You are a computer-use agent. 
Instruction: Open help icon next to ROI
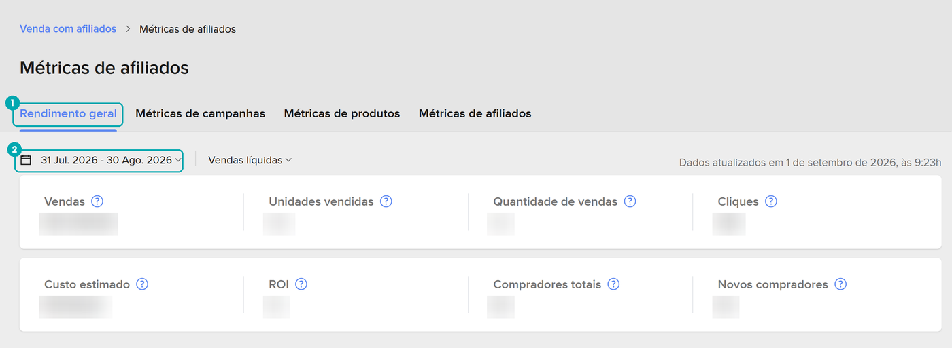pos(301,284)
